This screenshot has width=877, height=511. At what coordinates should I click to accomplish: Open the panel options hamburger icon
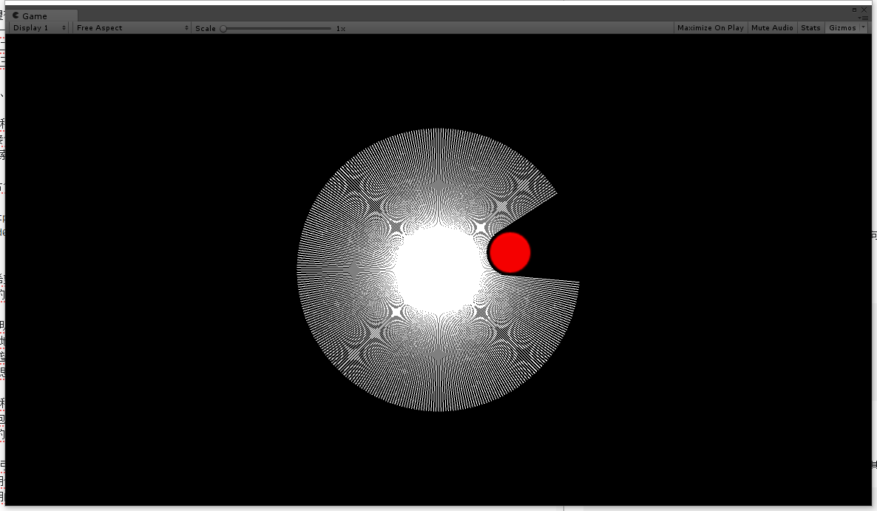(x=865, y=18)
